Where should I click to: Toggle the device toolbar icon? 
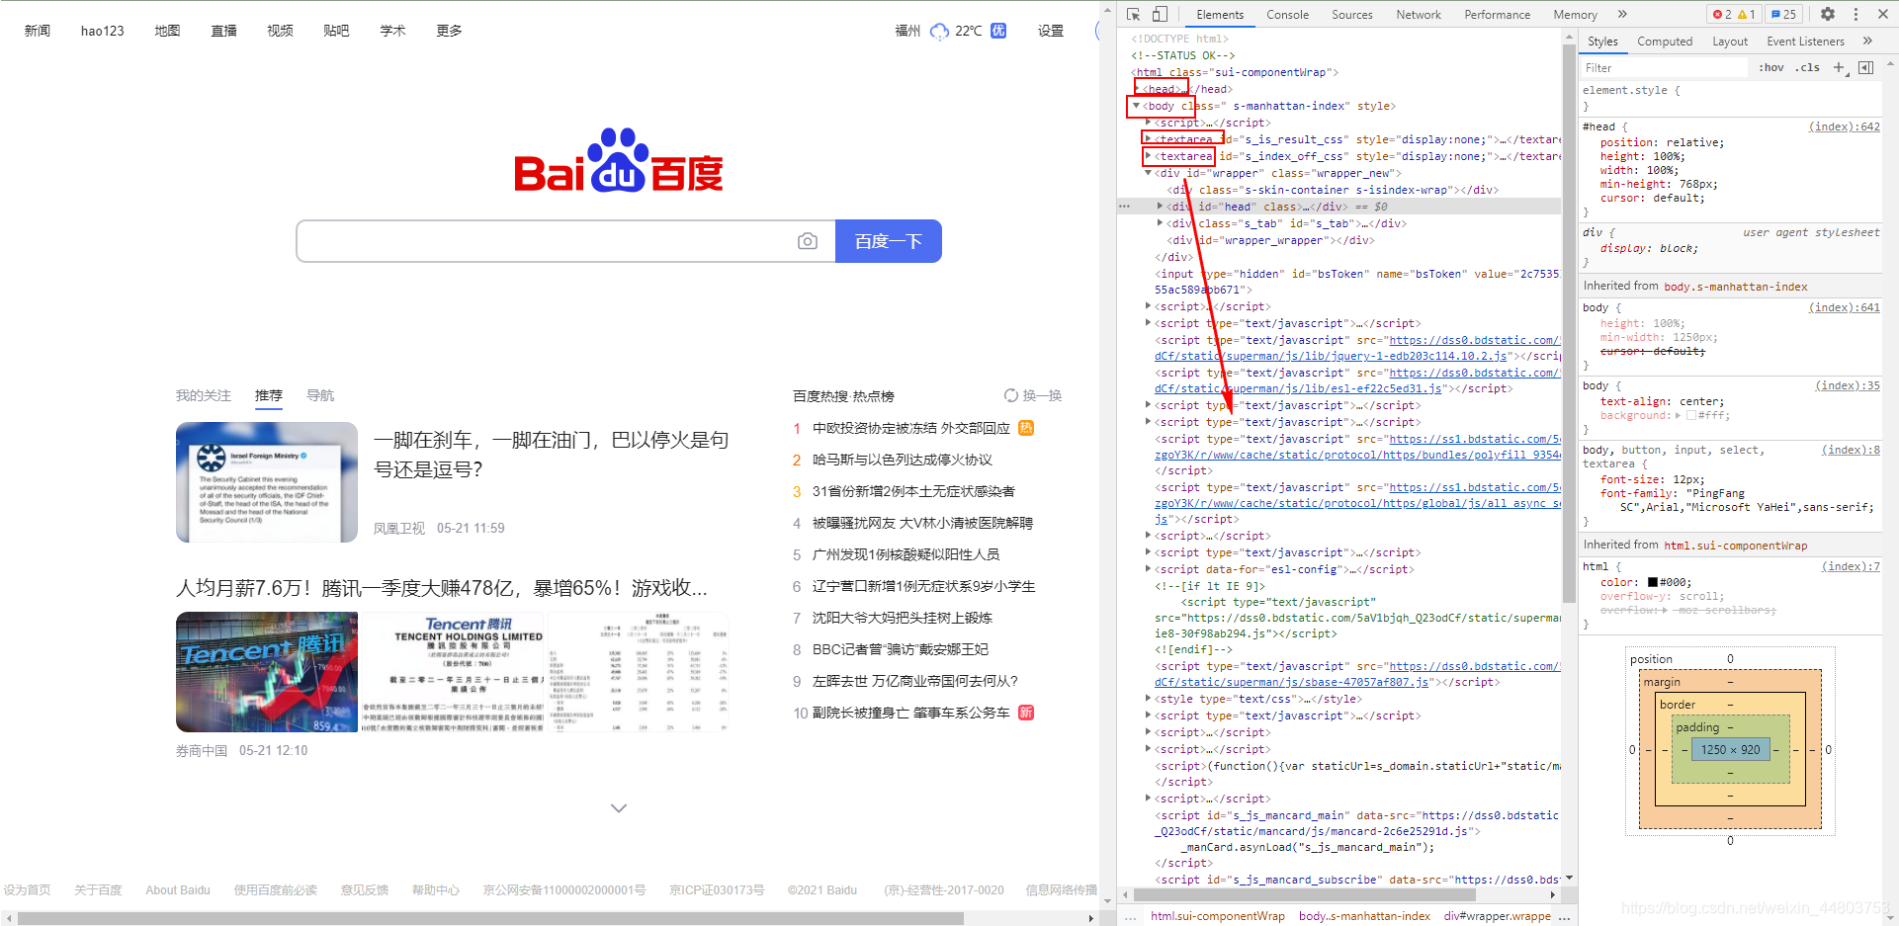coord(1160,14)
